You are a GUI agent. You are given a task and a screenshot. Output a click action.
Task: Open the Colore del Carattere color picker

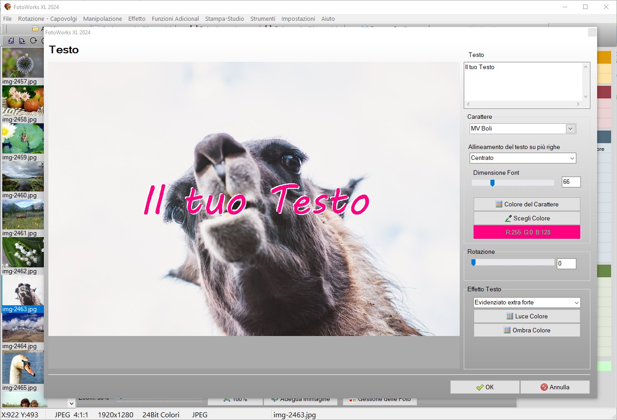click(x=527, y=204)
